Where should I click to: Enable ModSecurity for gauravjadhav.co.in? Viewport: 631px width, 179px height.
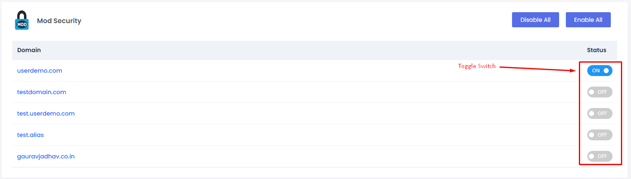pos(599,156)
